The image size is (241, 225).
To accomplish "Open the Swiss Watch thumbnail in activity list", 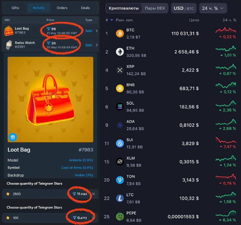I will [x=9, y=45].
